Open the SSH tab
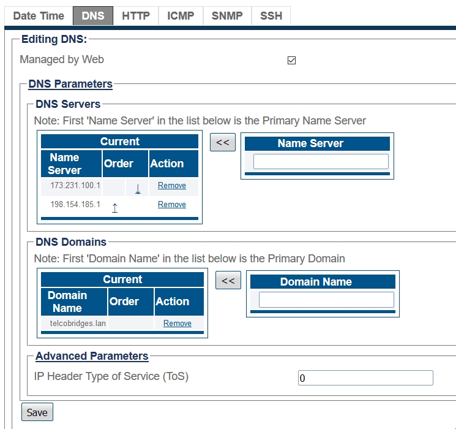This screenshot has width=456, height=429. (271, 16)
